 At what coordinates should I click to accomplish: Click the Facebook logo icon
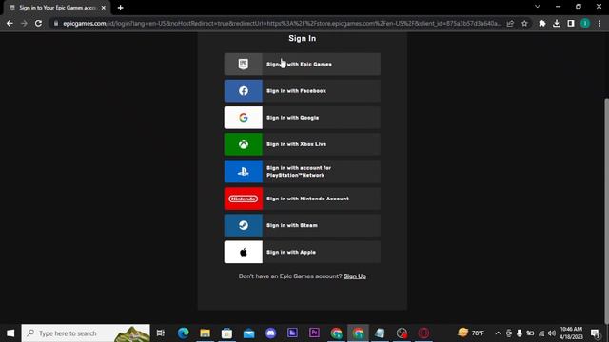[x=244, y=91]
